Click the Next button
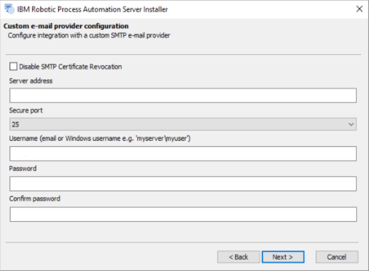The image size is (369, 271). coord(282,257)
